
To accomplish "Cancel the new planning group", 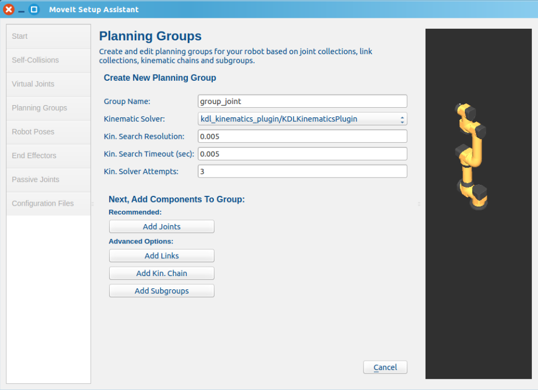I will pyautogui.click(x=385, y=367).
